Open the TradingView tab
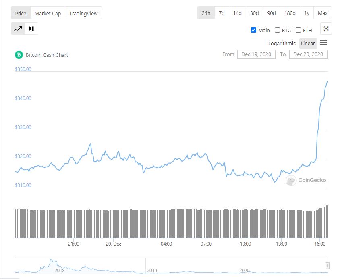The image size is (340, 279). click(x=83, y=13)
